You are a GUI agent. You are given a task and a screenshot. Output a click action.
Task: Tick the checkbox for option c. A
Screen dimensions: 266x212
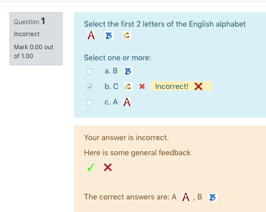click(x=90, y=102)
